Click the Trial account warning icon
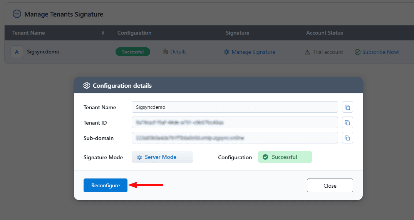 [307, 52]
